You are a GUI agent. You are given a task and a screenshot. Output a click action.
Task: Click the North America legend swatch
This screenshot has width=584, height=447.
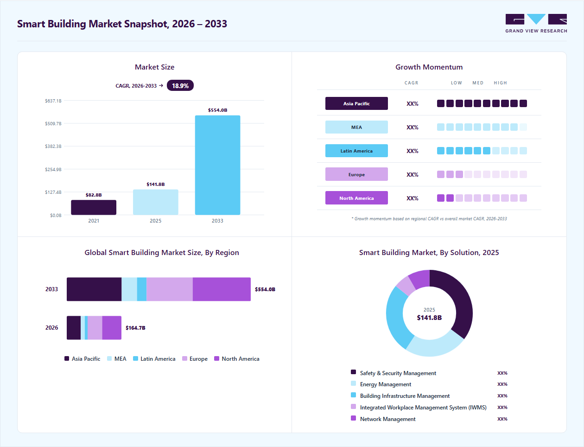tap(216, 358)
